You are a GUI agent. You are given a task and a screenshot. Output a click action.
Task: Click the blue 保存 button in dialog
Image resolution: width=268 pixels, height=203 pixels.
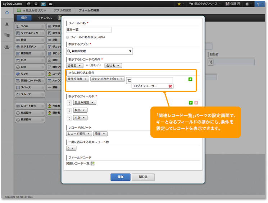click(x=121, y=177)
